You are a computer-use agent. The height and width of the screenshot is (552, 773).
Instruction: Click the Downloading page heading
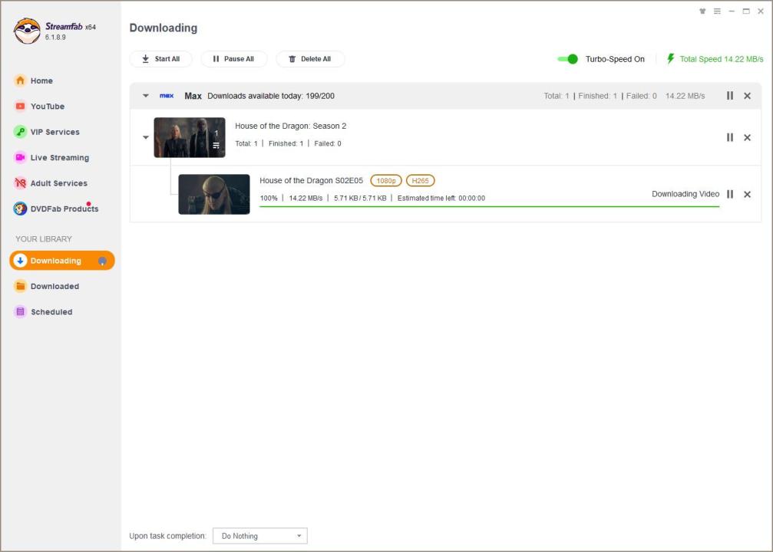(164, 28)
